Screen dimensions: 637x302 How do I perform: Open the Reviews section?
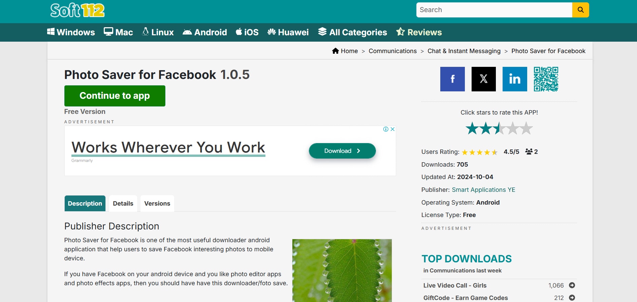pos(419,32)
